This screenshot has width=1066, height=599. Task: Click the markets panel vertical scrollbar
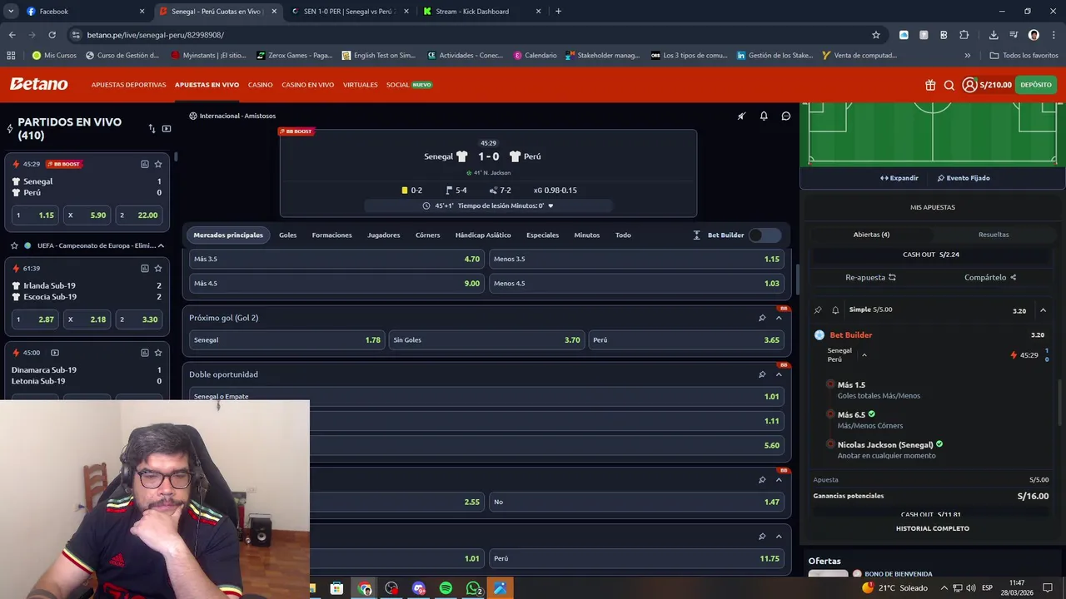click(797, 279)
